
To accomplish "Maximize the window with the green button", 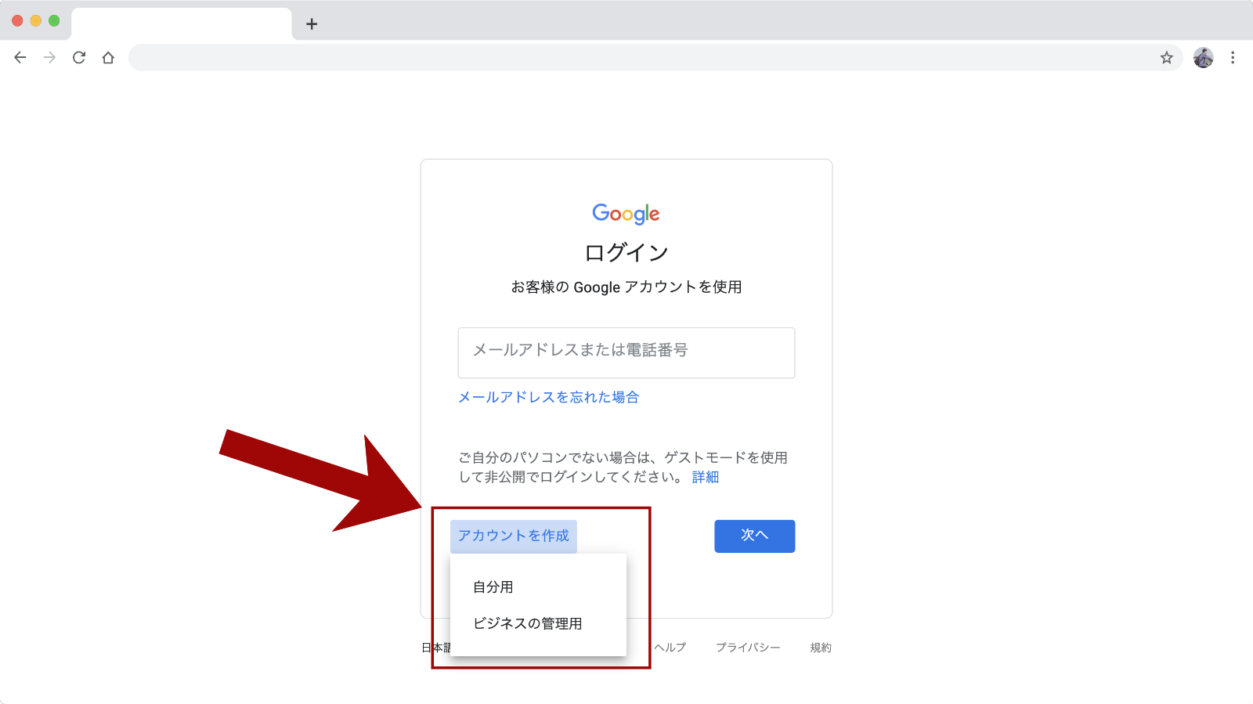I will tap(54, 20).
